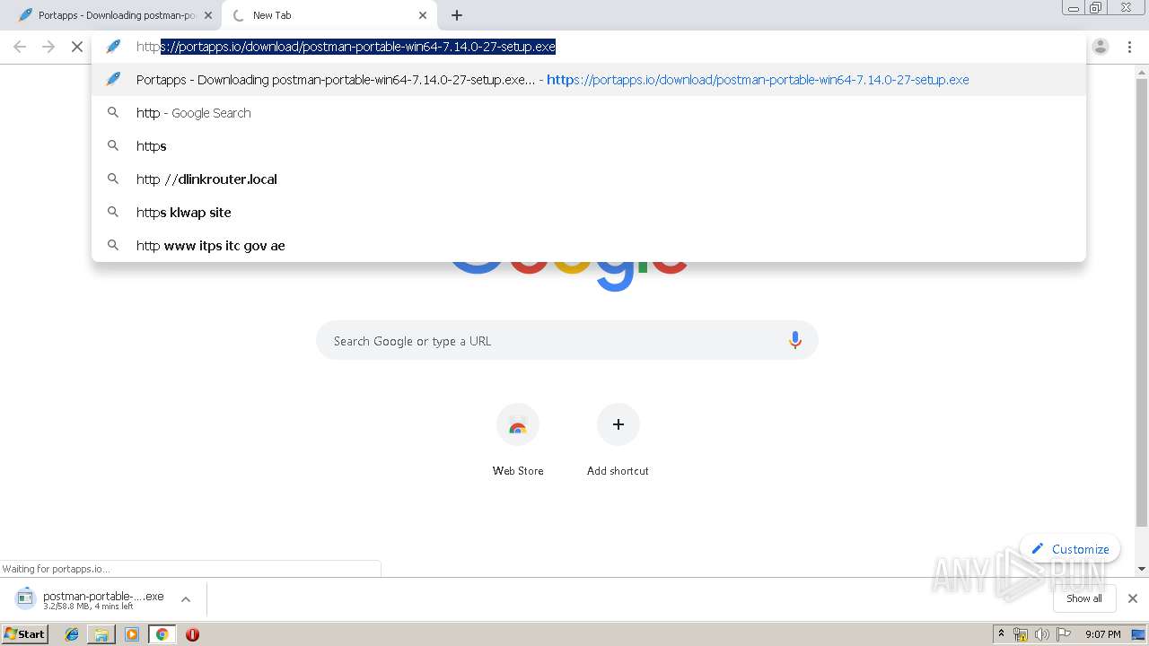Screen dimensions: 1149x646
Task: Click the scrollbar down arrow
Action: [x=1142, y=569]
